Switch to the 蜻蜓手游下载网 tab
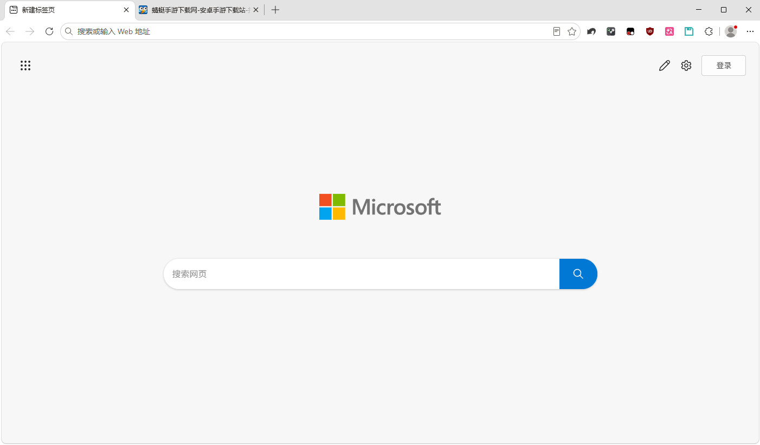This screenshot has width=760, height=445. pyautogui.click(x=194, y=10)
